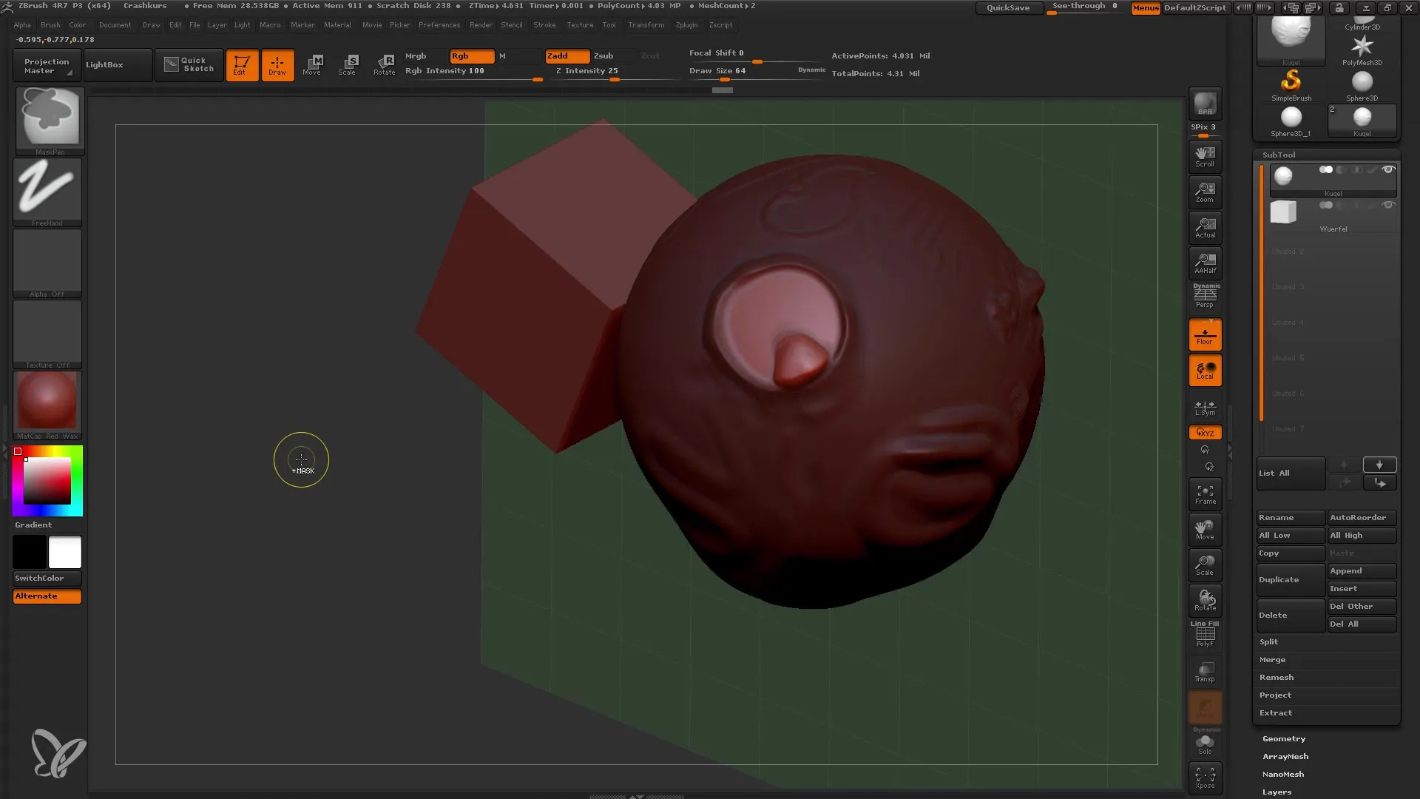The image size is (1420, 799).
Task: Click the Frame view icon
Action: point(1205,495)
